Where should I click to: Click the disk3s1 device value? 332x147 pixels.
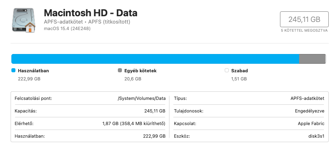(x=316, y=136)
